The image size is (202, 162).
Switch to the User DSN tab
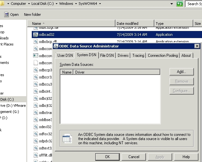(65, 56)
